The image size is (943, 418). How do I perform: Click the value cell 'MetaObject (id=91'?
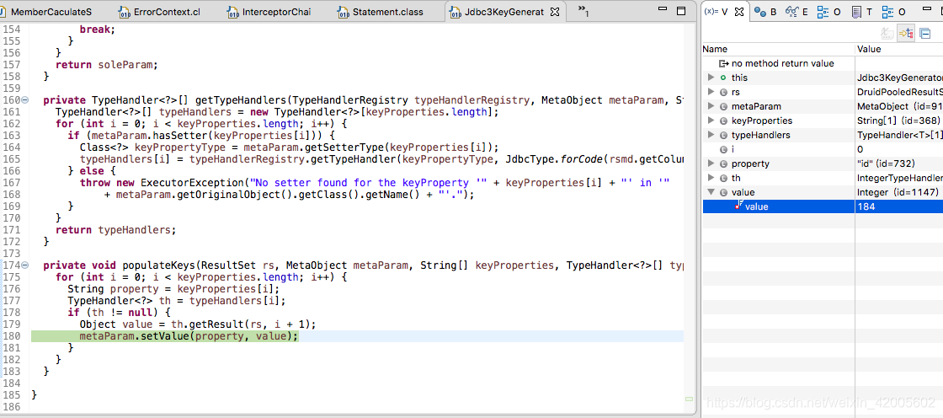point(900,106)
